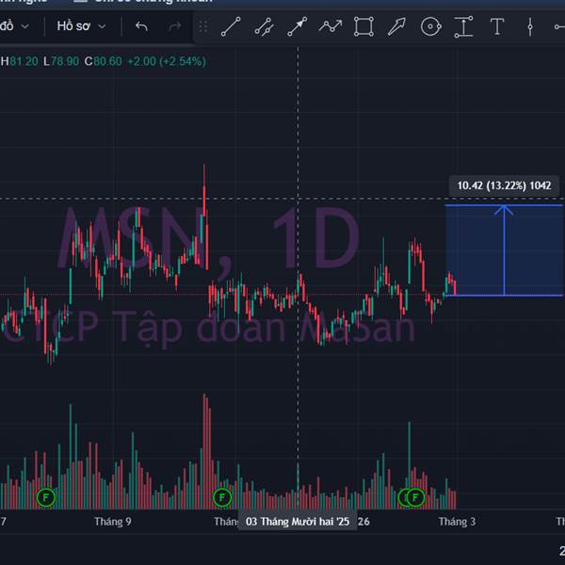Image resolution: width=565 pixels, height=565 pixels.
Task: Click the H81.20 high value
Action: click(20, 61)
